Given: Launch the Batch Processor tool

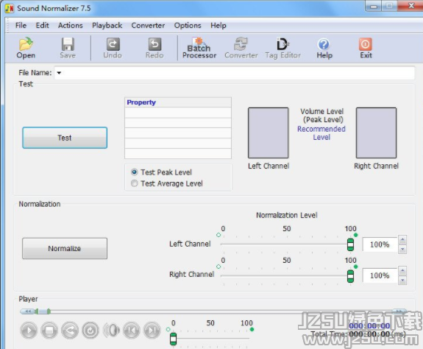Looking at the screenshot, I should (199, 48).
